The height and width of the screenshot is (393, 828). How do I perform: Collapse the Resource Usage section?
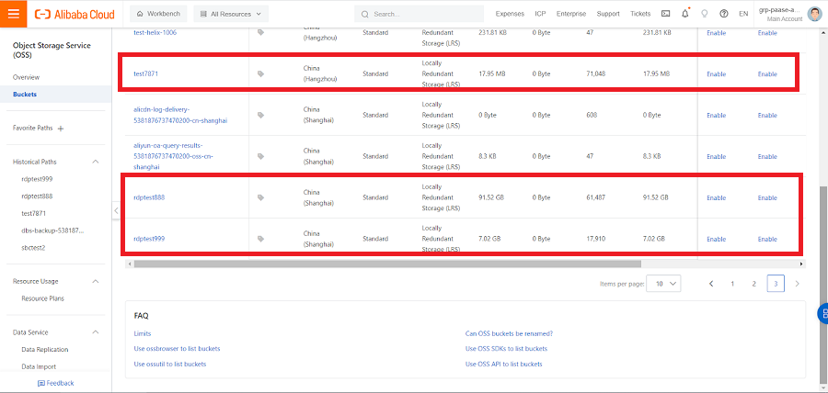[96, 282]
